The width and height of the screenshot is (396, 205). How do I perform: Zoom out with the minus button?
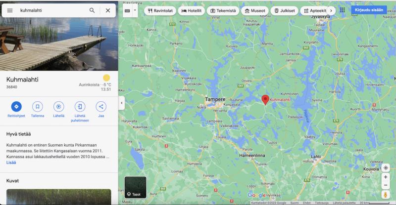click(x=386, y=185)
